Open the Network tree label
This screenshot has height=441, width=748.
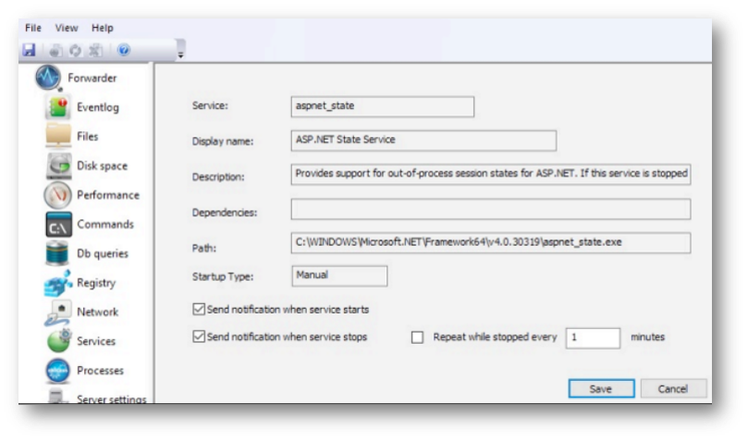point(97,312)
